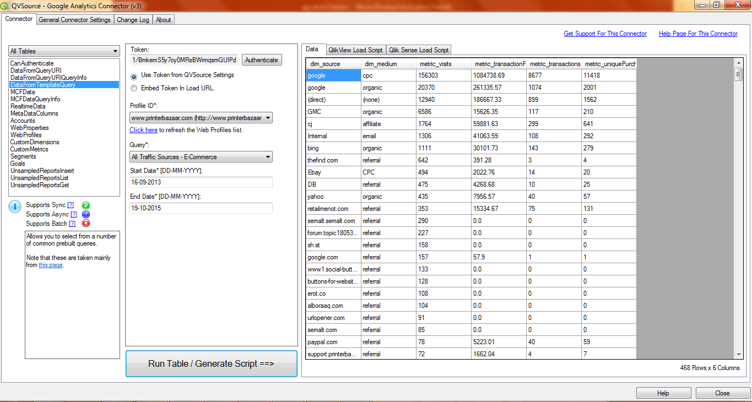Click the metric_visits column header

443,64
